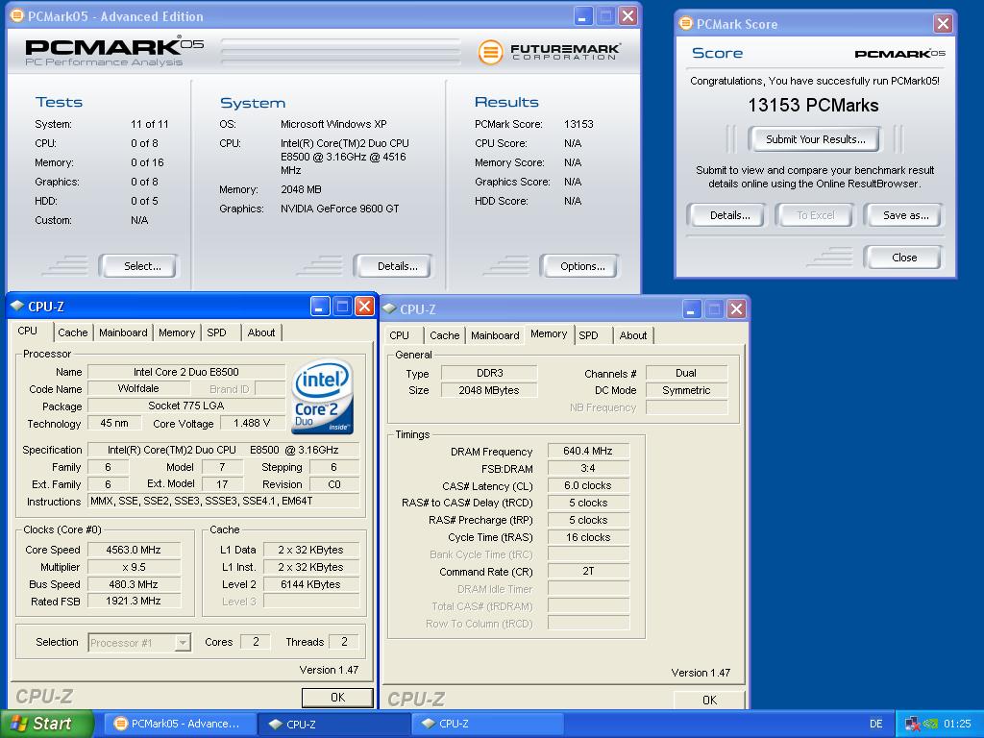984x738 pixels.
Task: Click the Size 2048 MBytes field
Action: coord(489,390)
